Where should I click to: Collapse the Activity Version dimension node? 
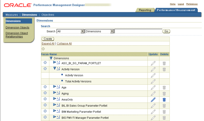click(x=55, y=68)
